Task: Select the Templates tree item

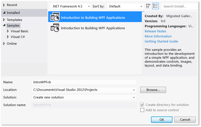Action: click(x=14, y=20)
